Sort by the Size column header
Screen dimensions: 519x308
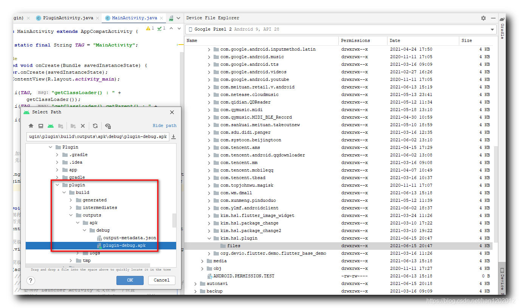476,40
